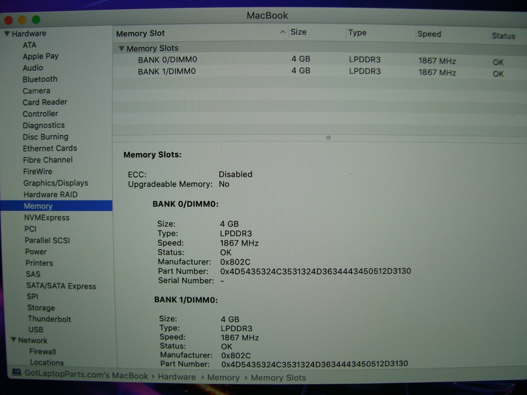Sort the table by Speed column

pyautogui.click(x=429, y=34)
